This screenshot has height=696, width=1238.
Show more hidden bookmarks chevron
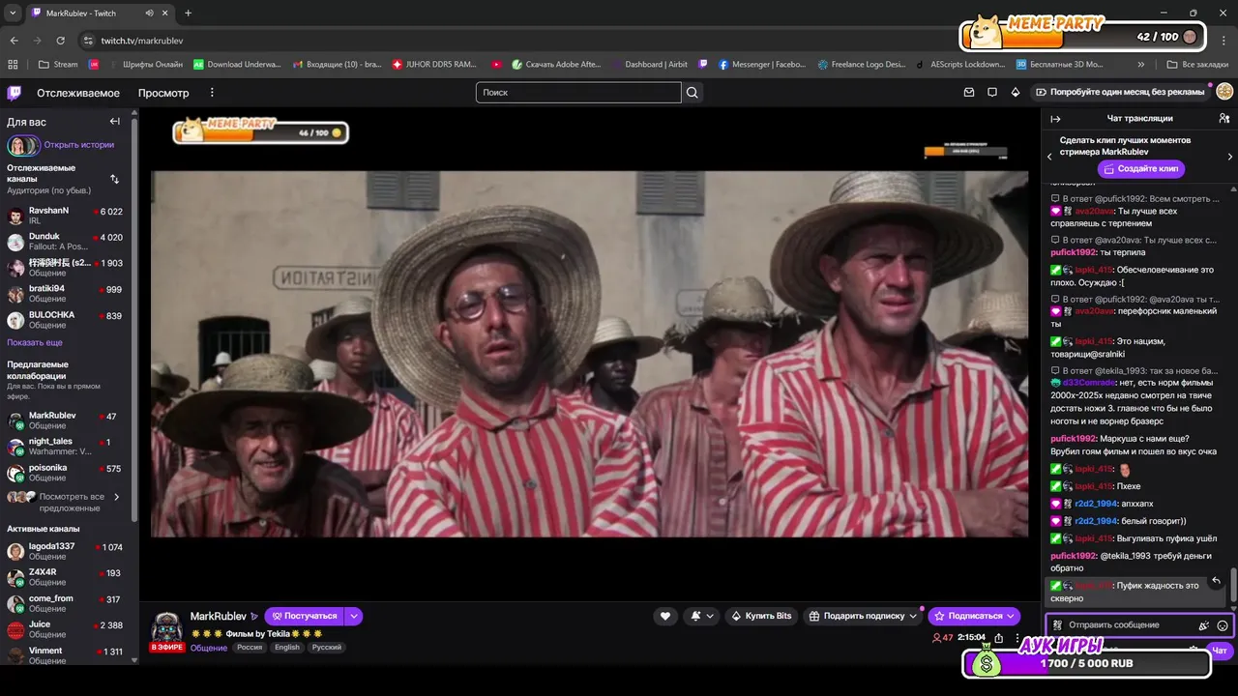1141,65
